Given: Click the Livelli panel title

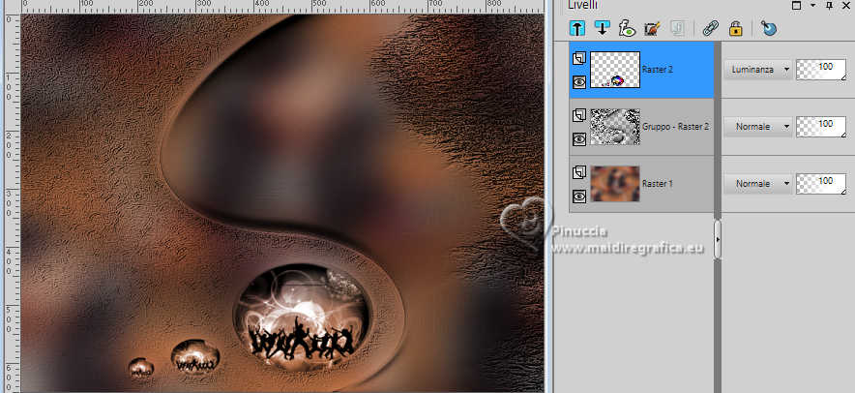Looking at the screenshot, I should [x=582, y=5].
